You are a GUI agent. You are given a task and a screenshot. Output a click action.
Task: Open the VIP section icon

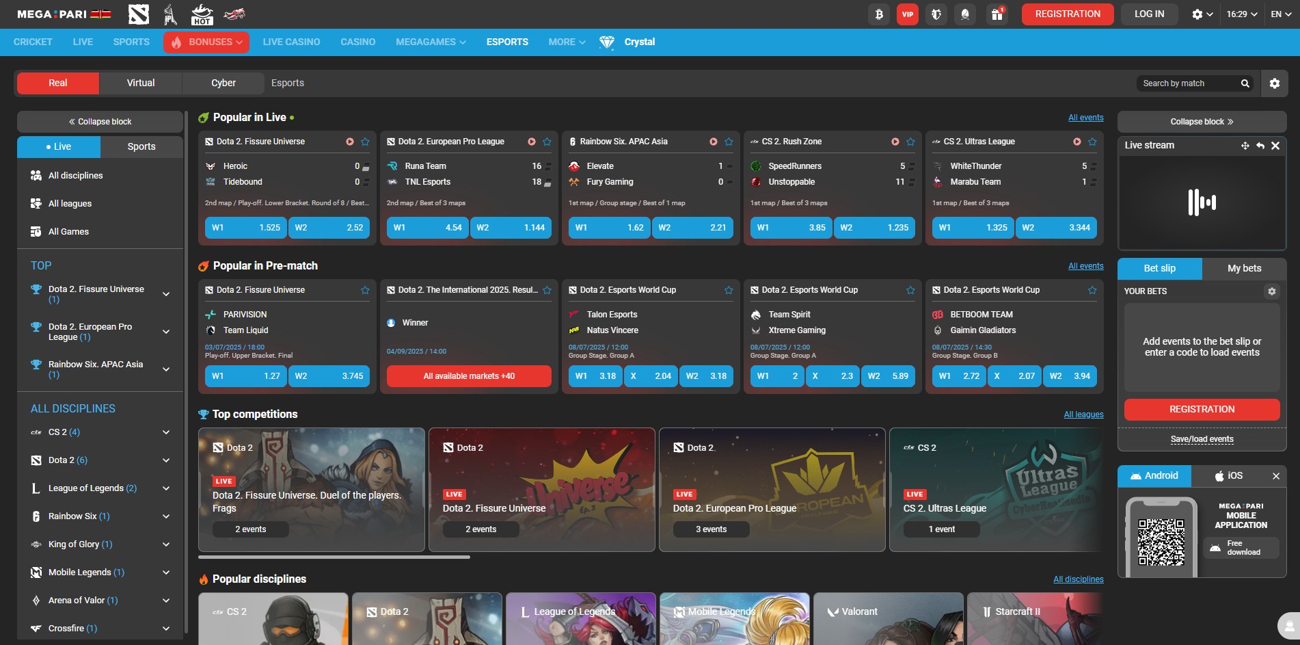(908, 14)
